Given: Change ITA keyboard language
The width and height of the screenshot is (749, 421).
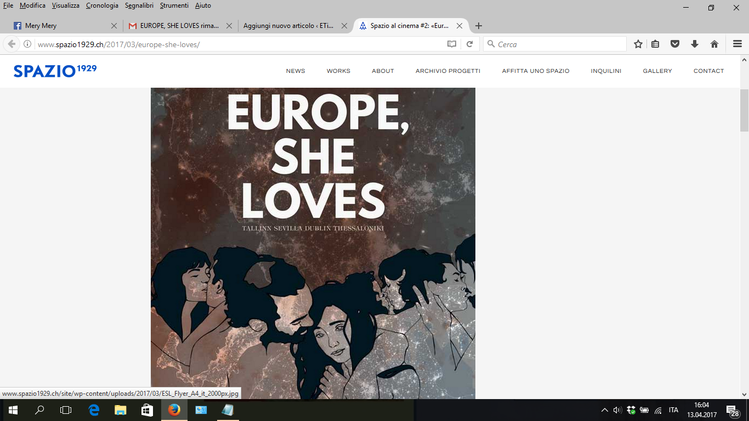Looking at the screenshot, I should click(673, 410).
